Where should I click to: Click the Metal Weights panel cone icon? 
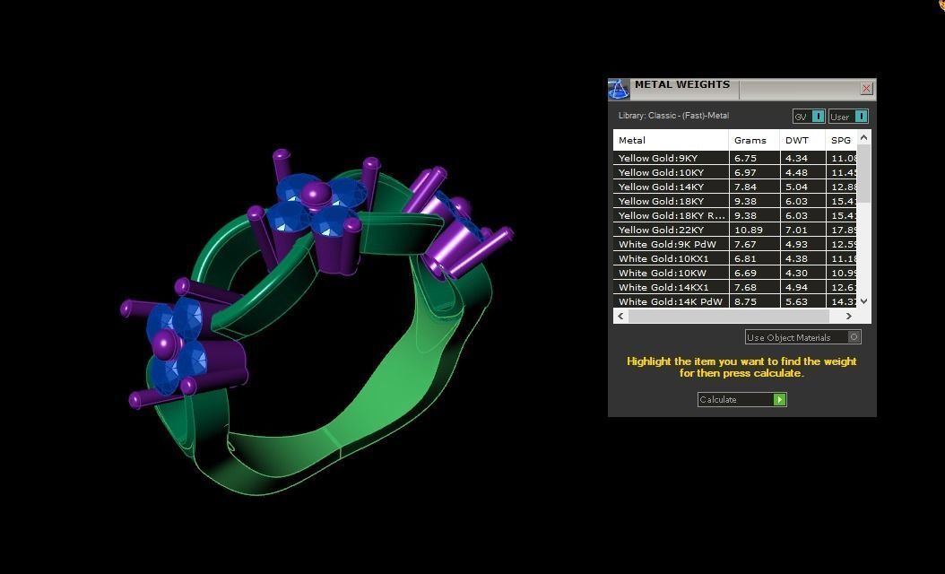point(619,89)
